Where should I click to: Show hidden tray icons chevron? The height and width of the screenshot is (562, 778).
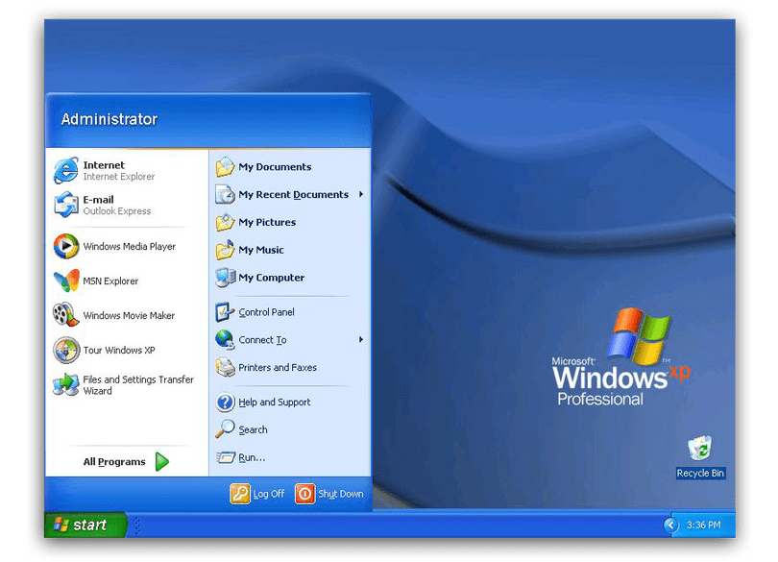coord(670,525)
